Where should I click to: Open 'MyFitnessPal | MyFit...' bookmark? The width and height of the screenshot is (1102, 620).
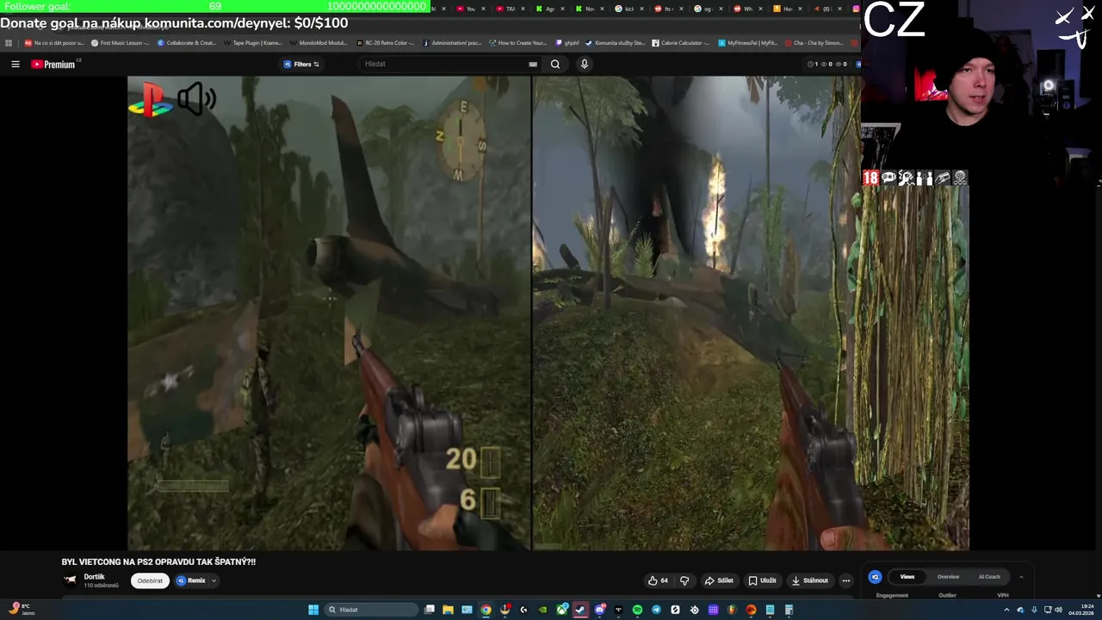pyautogui.click(x=747, y=42)
